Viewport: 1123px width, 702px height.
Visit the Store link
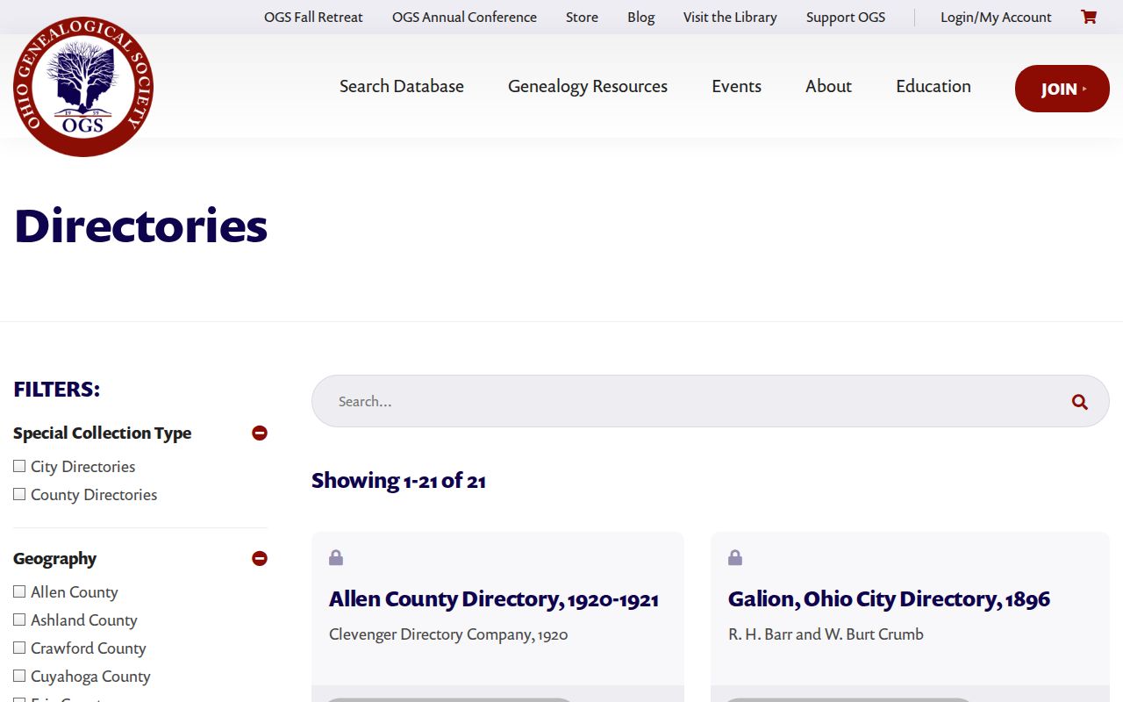tap(582, 17)
